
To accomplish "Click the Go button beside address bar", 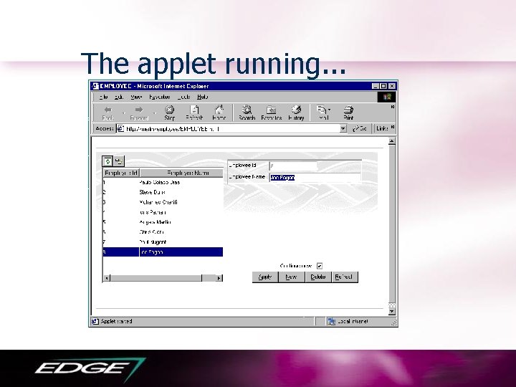I will (x=359, y=129).
